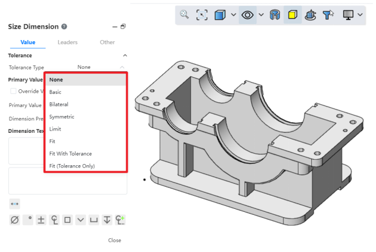Click the zoom magnifier icon in toolbar
Image resolution: width=376 pixels, height=252 pixels.
coord(184,14)
